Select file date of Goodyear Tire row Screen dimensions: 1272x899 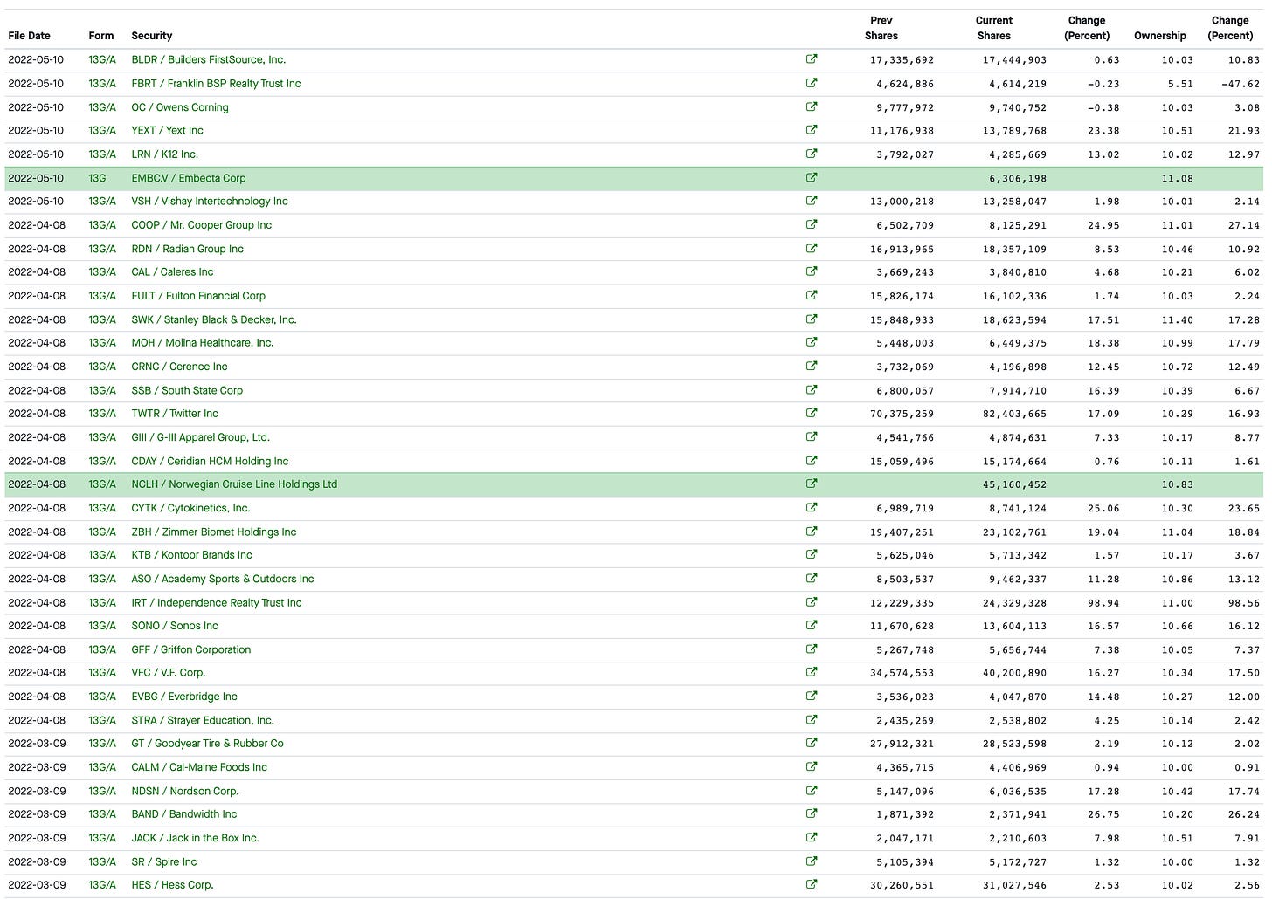pos(36,743)
